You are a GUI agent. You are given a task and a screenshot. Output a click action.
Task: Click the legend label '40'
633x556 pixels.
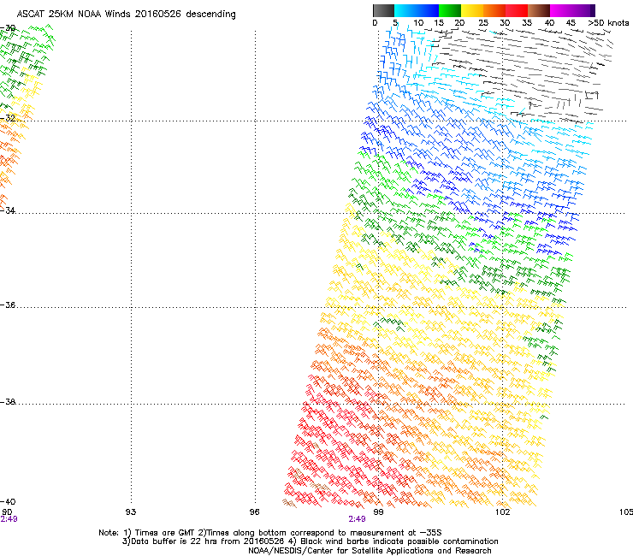click(x=549, y=23)
